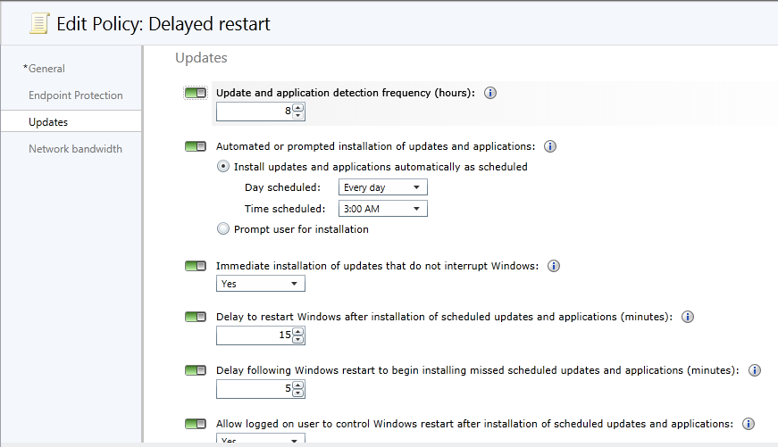Toggle update and application detection frequency switch
Screen dimensions: 778x447
pyautogui.click(x=196, y=93)
